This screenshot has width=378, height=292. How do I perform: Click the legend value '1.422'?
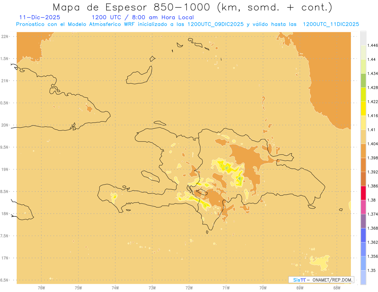(x=373, y=101)
